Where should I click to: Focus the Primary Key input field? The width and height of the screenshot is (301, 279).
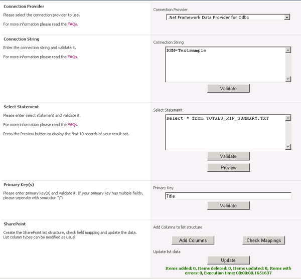[228, 196]
